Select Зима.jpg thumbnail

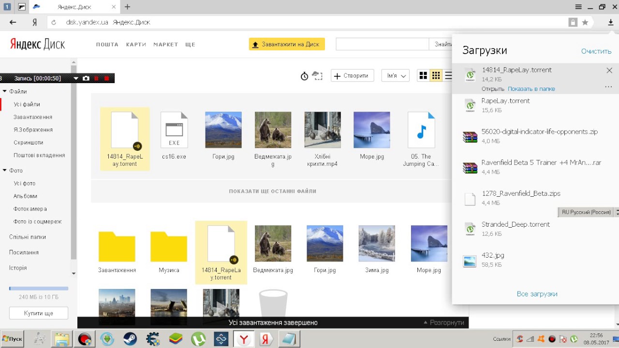point(377,243)
